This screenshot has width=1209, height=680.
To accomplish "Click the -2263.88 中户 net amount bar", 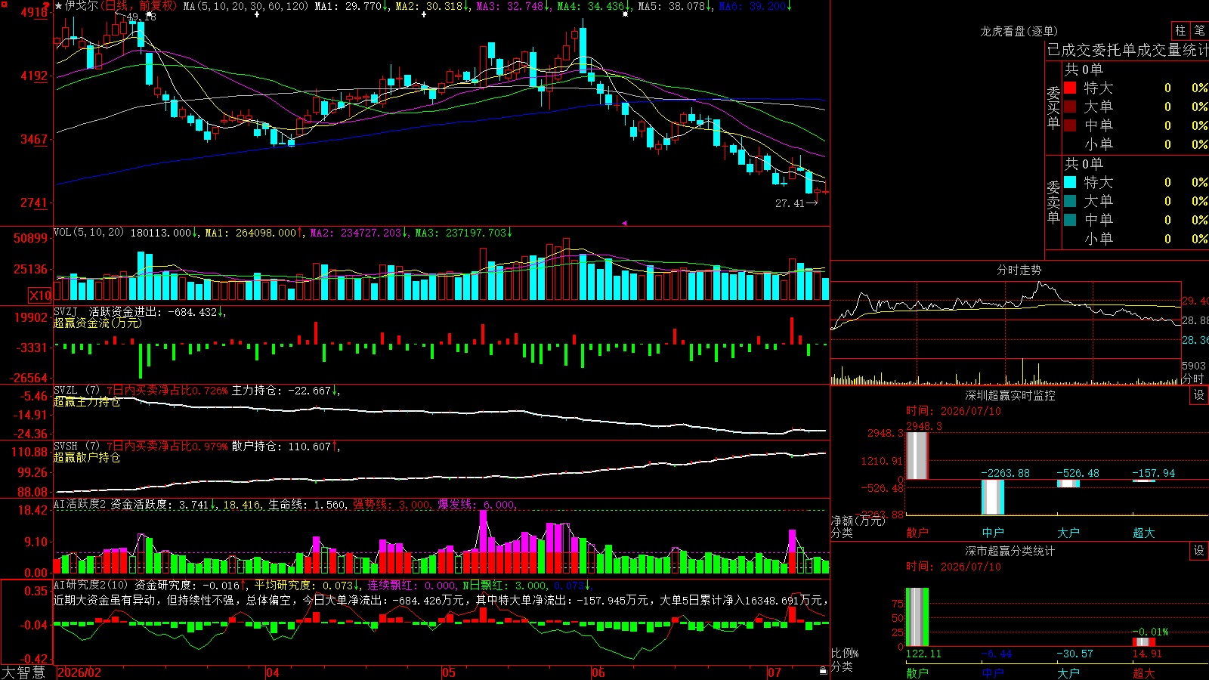I will 993,497.
